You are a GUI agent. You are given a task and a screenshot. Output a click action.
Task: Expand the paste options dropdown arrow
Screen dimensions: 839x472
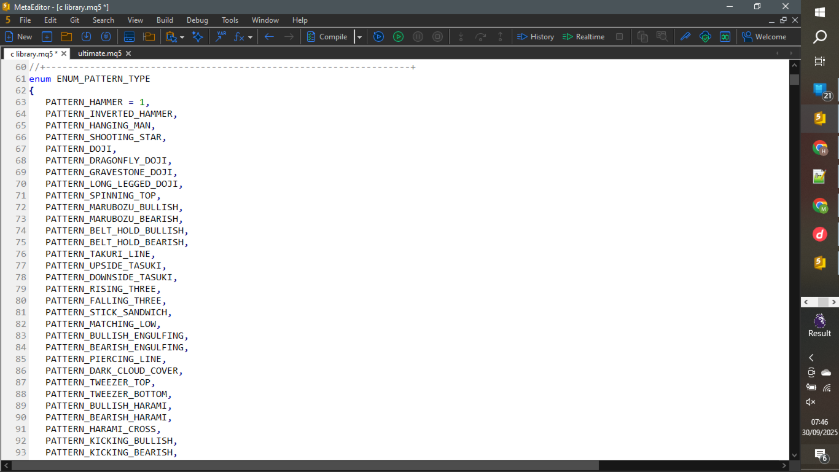point(182,37)
